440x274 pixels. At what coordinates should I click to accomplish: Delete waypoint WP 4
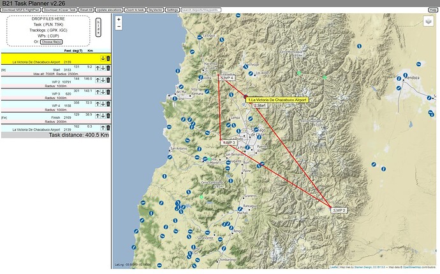108,104
